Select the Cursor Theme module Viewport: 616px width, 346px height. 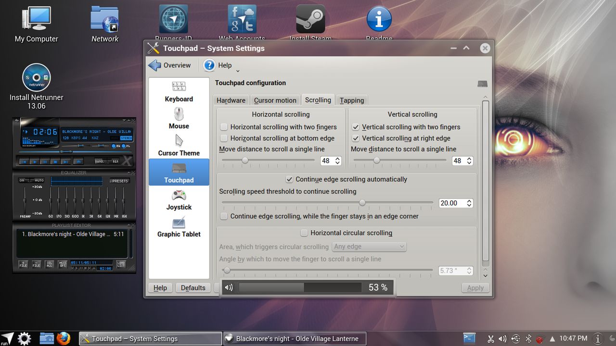pyautogui.click(x=179, y=146)
